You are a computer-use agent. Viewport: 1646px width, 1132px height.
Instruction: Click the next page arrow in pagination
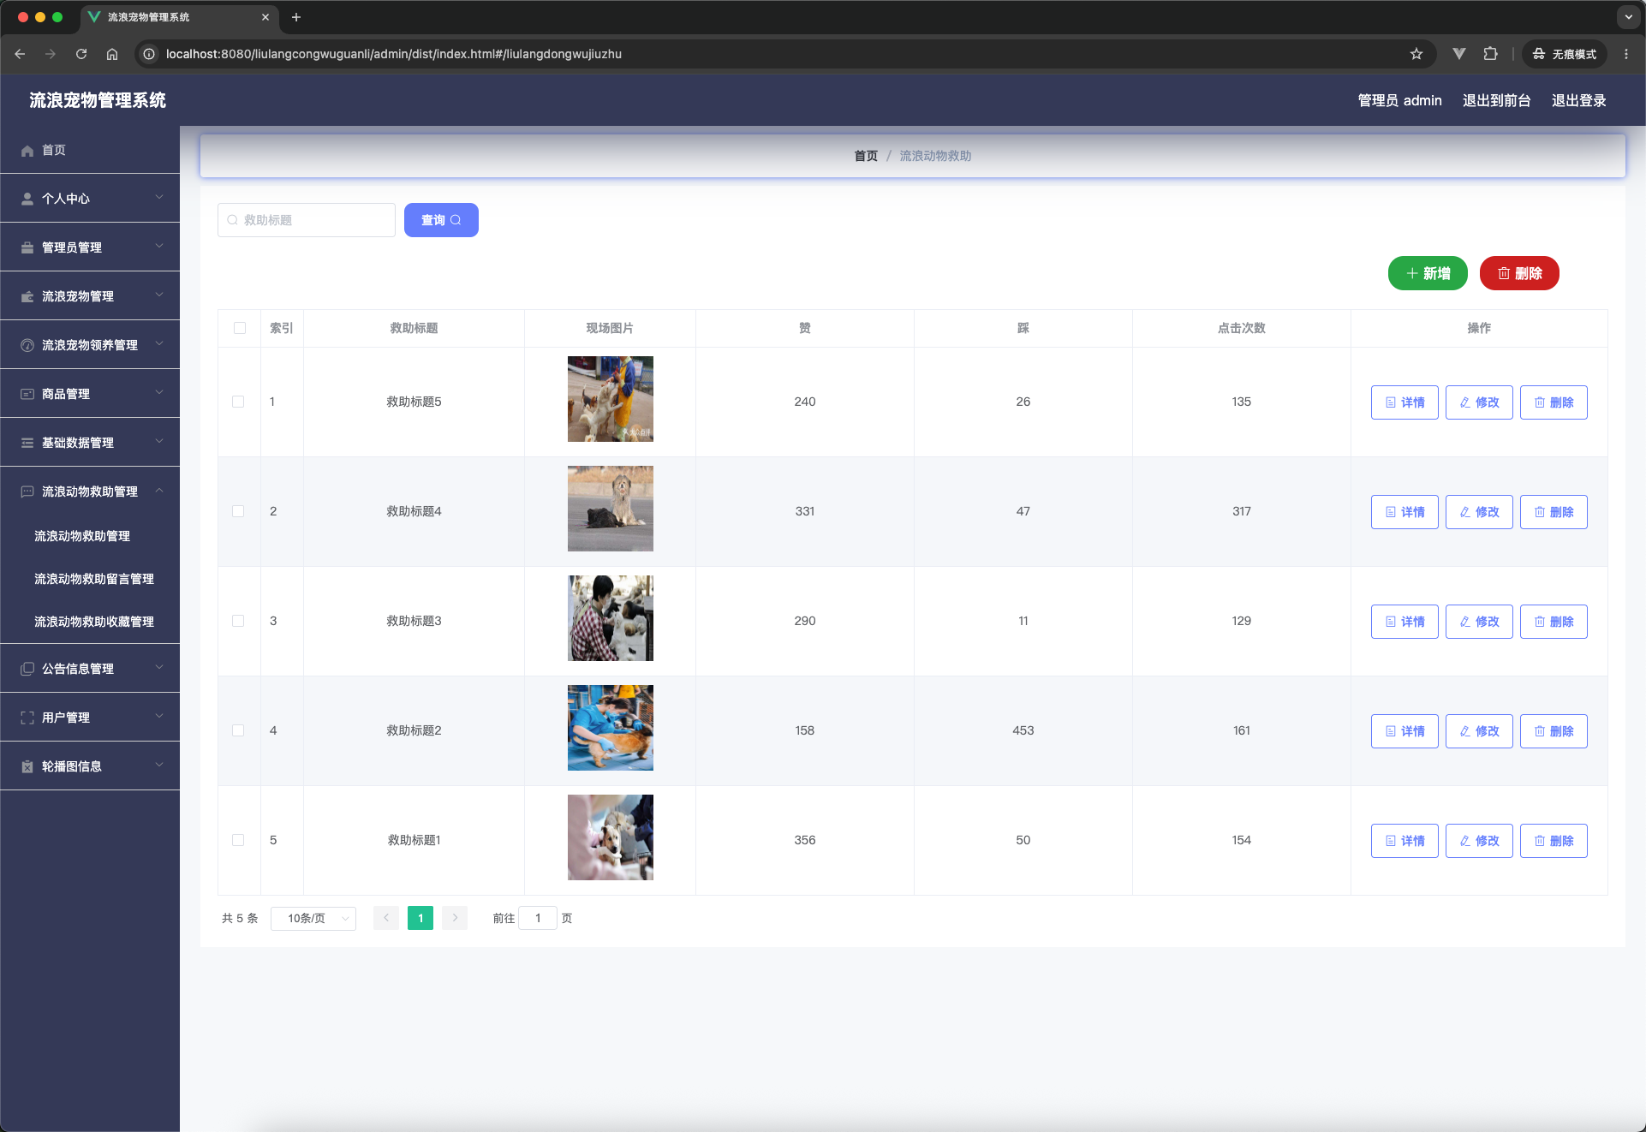click(x=455, y=918)
